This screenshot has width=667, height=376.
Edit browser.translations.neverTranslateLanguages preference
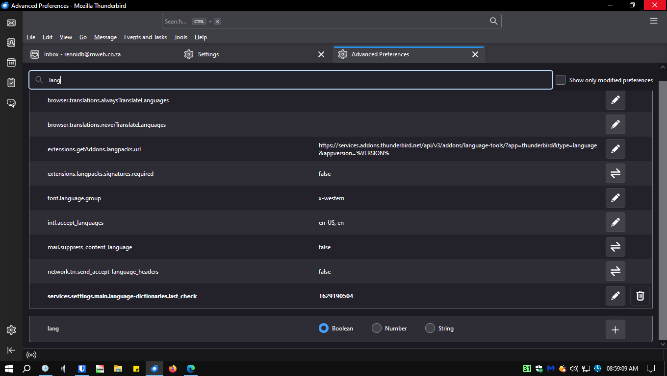(616, 124)
